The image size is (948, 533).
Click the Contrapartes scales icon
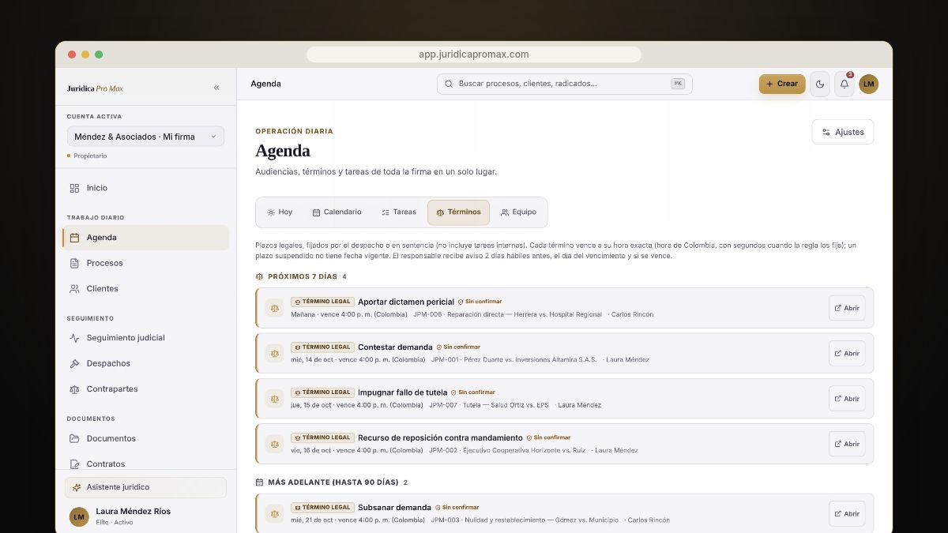[x=74, y=389]
